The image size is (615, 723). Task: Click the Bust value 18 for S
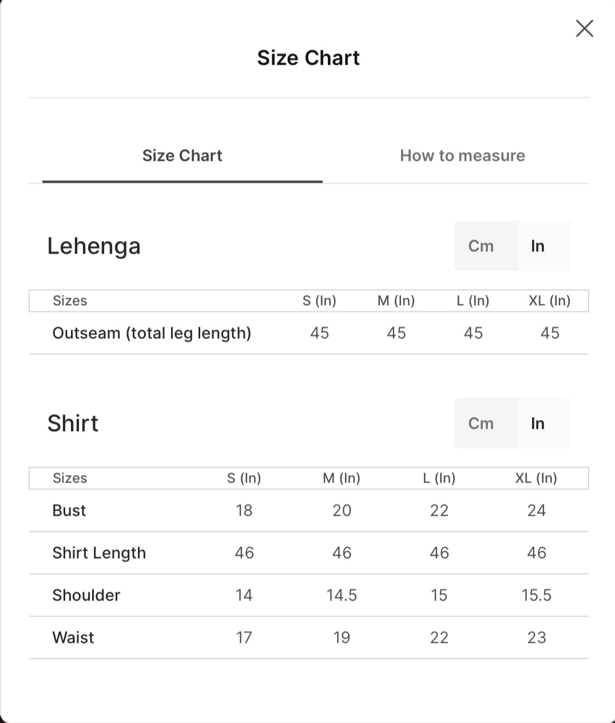tap(244, 511)
